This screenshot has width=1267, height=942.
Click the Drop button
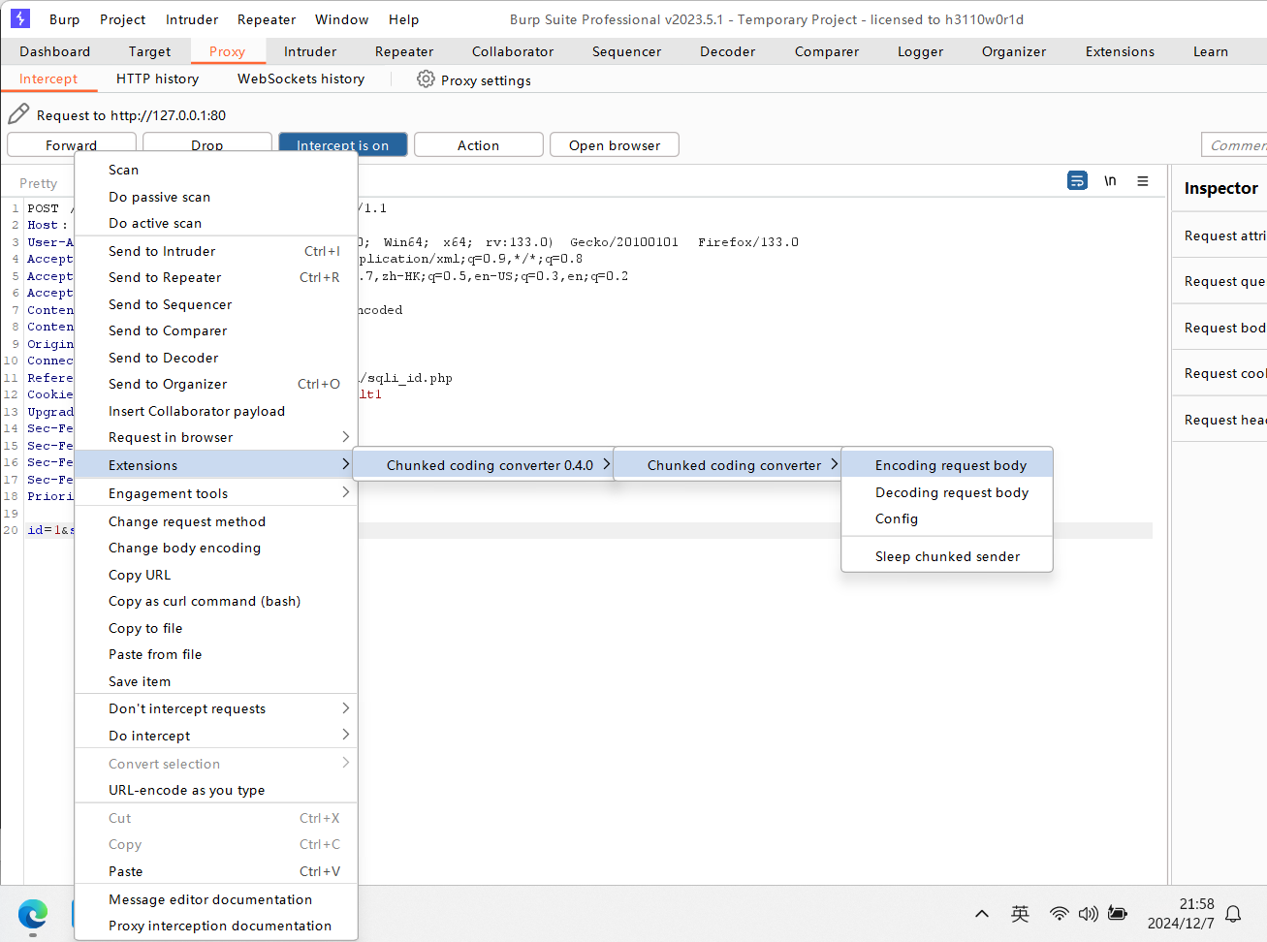point(206,144)
